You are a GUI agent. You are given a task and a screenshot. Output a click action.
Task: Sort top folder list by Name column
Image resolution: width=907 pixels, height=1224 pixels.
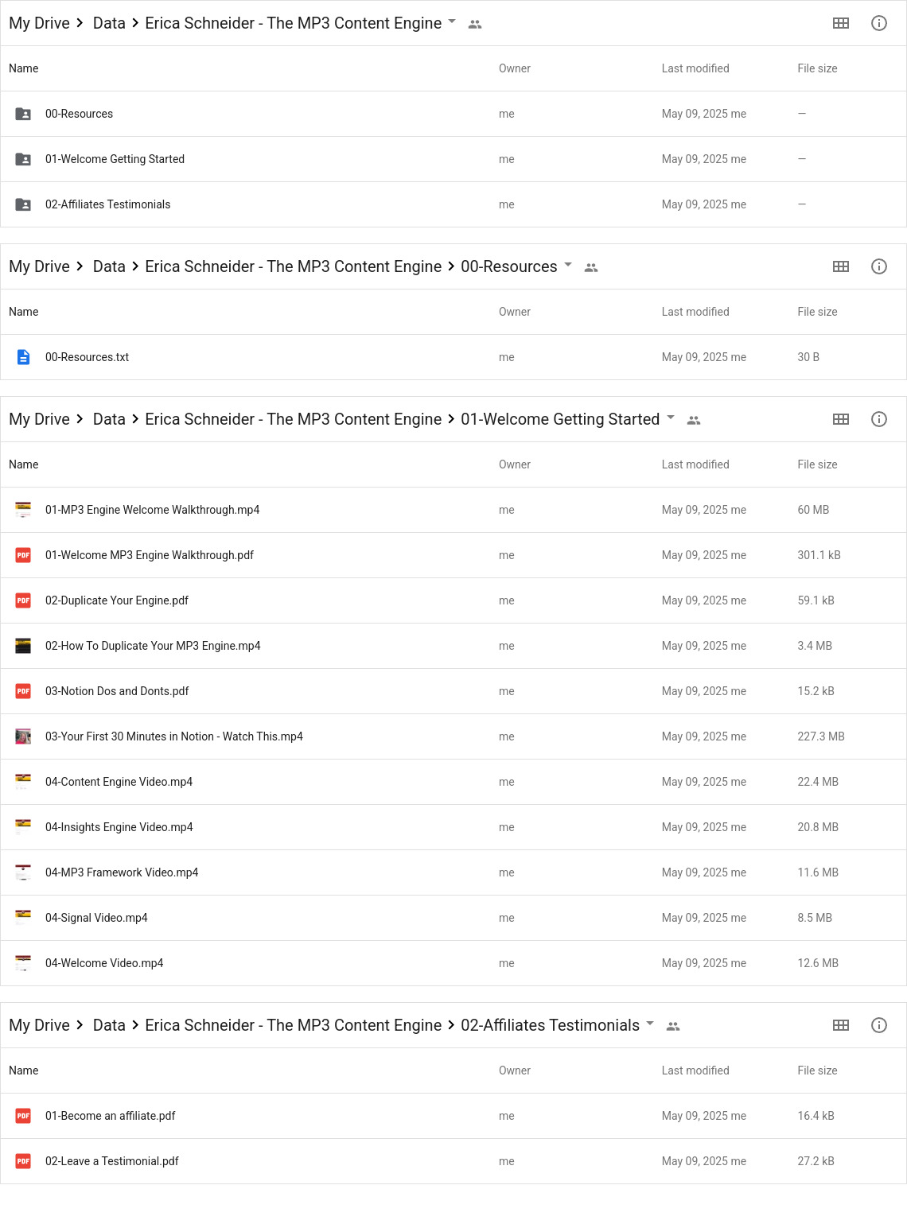tap(24, 68)
